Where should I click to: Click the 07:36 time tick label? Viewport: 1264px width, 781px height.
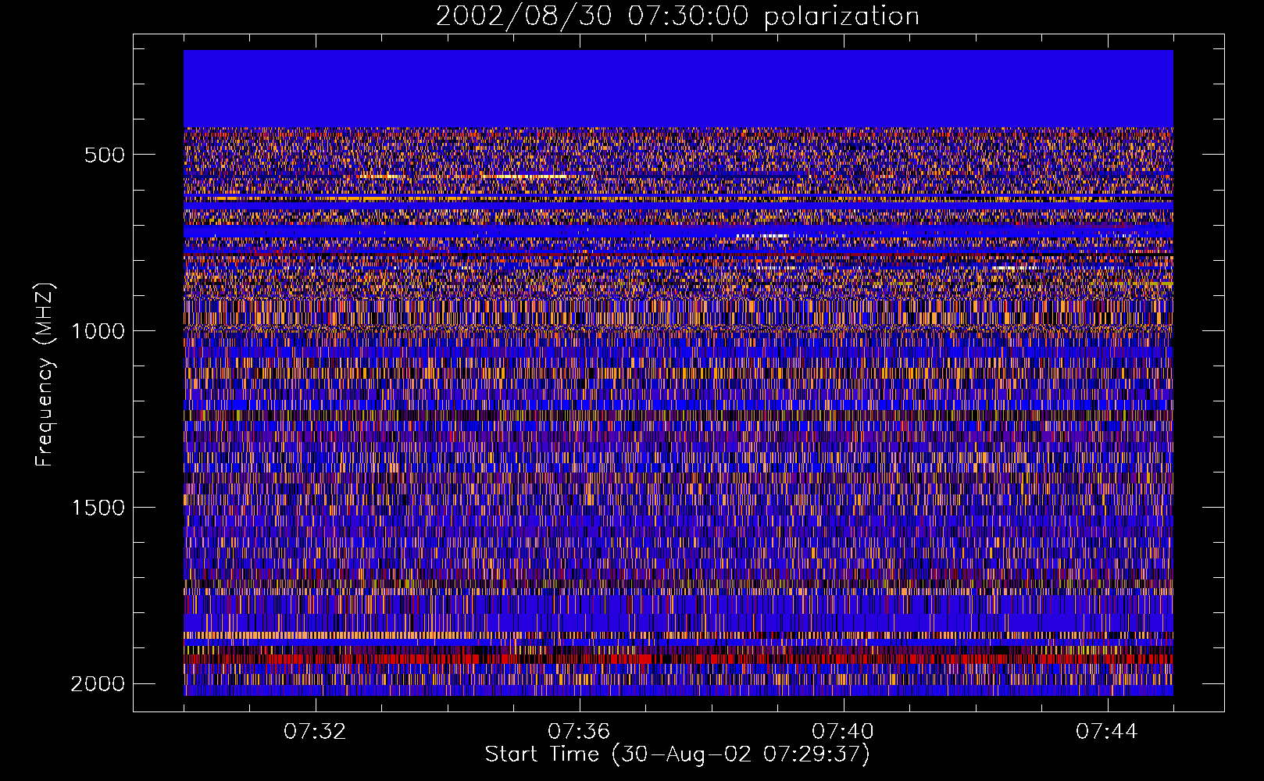(x=579, y=732)
